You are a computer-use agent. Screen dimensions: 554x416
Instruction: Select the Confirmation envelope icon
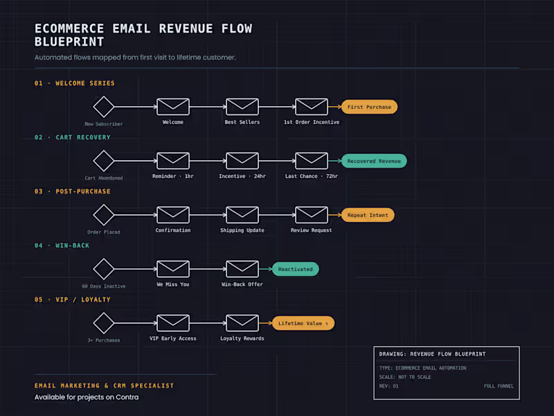pyautogui.click(x=172, y=215)
